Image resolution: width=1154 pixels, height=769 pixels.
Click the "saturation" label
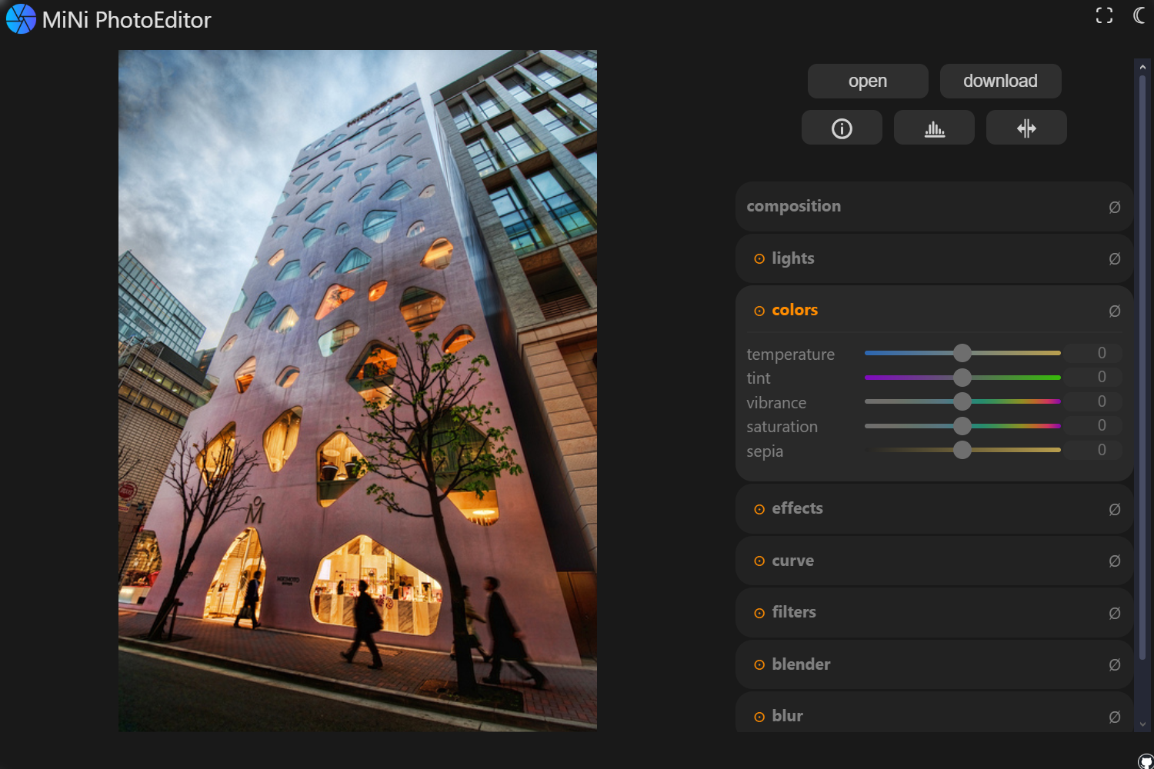point(782,427)
